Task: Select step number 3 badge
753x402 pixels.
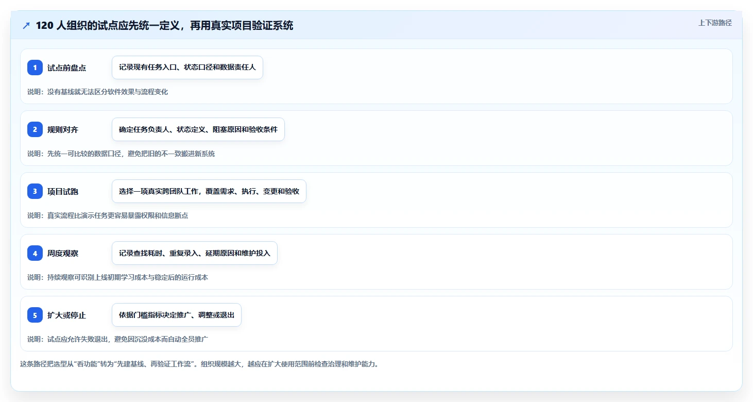Action: [x=35, y=191]
